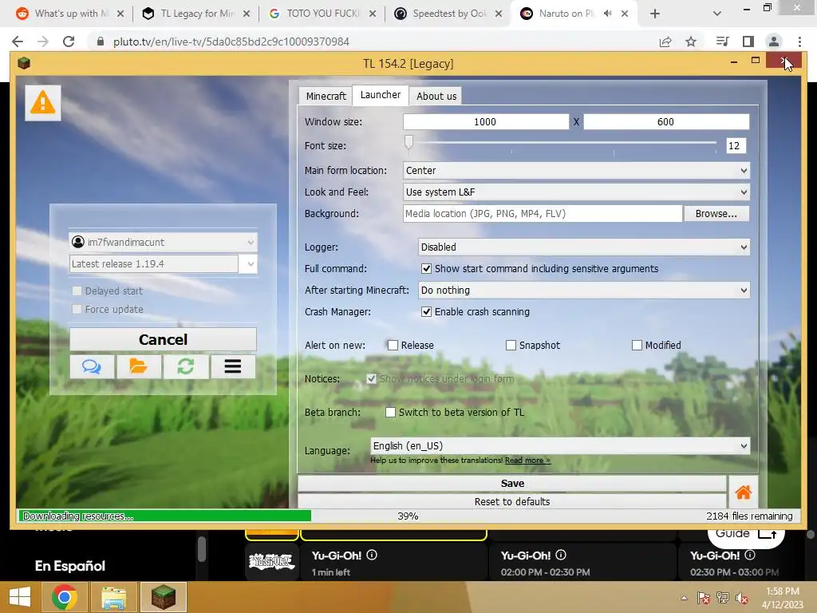
Task: Open After starting Minecraft dropdown
Action: (583, 291)
